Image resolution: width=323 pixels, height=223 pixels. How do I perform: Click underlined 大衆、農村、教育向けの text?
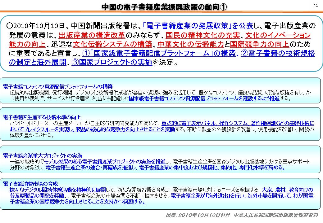click(x=288, y=190)
